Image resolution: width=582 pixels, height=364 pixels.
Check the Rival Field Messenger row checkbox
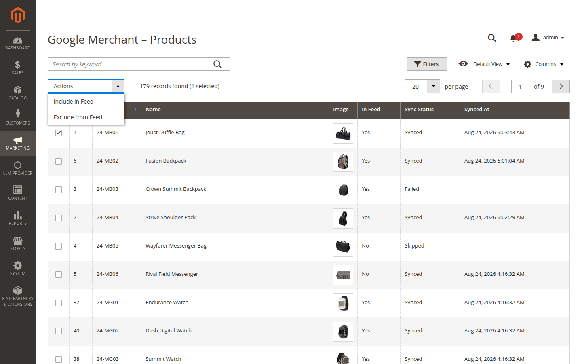click(59, 274)
